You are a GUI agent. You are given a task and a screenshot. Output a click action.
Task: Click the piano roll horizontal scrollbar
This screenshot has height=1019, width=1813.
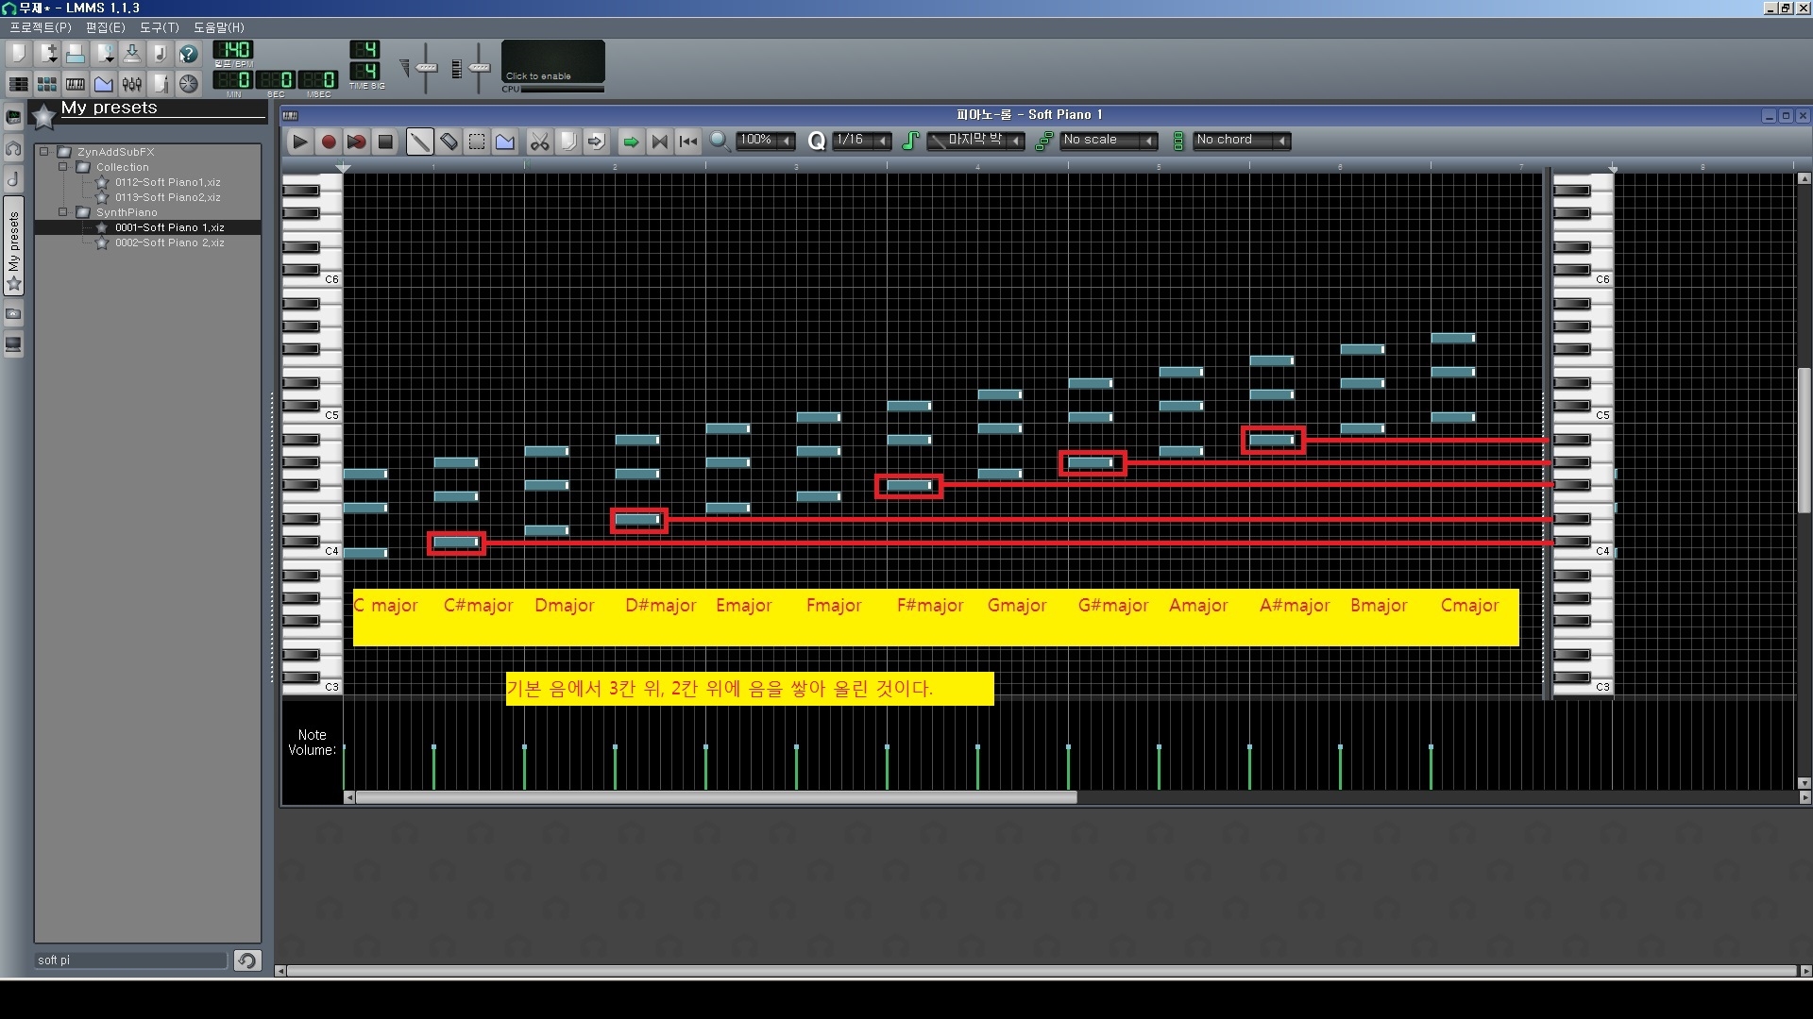716,797
